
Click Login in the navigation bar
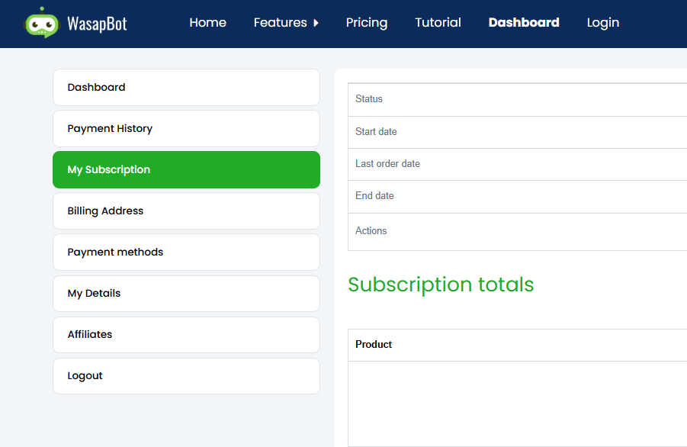click(x=602, y=23)
